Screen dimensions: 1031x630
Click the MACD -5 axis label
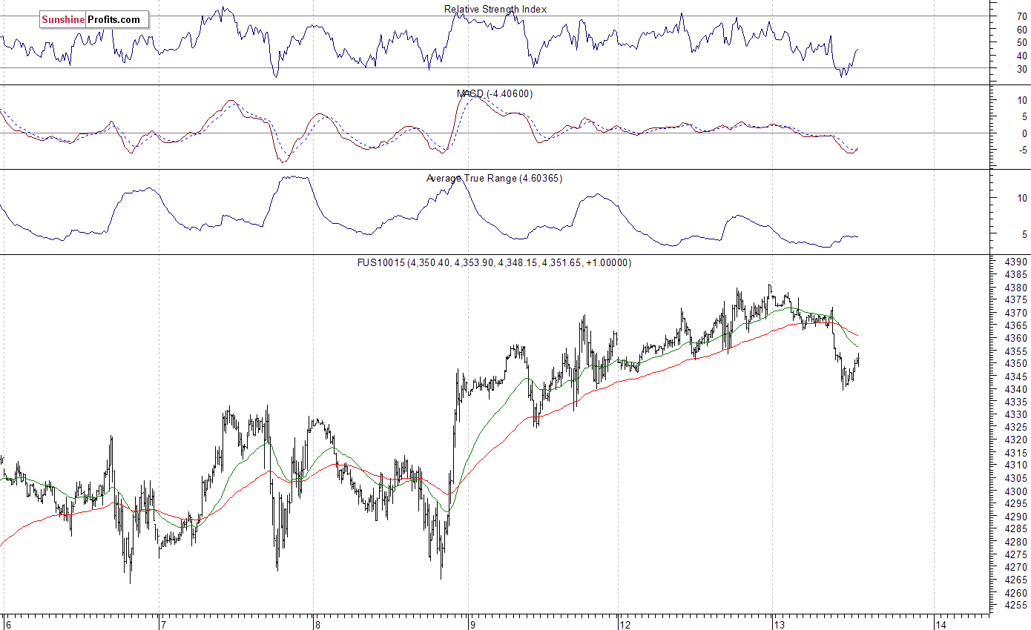coord(1022,150)
